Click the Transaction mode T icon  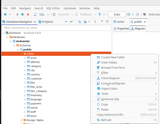tap(100, 14)
